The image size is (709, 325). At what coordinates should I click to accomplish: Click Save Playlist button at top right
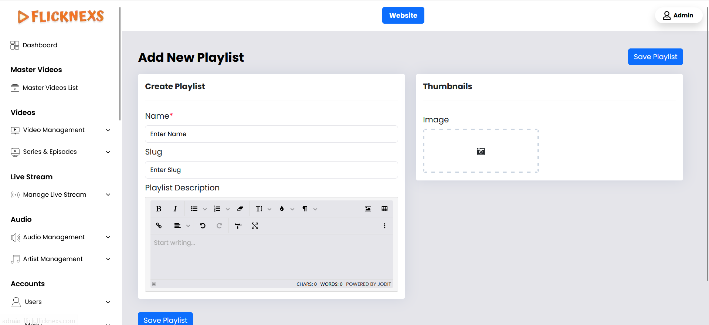click(655, 57)
